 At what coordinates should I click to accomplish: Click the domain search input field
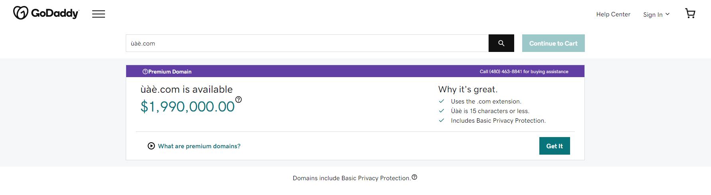point(307,43)
